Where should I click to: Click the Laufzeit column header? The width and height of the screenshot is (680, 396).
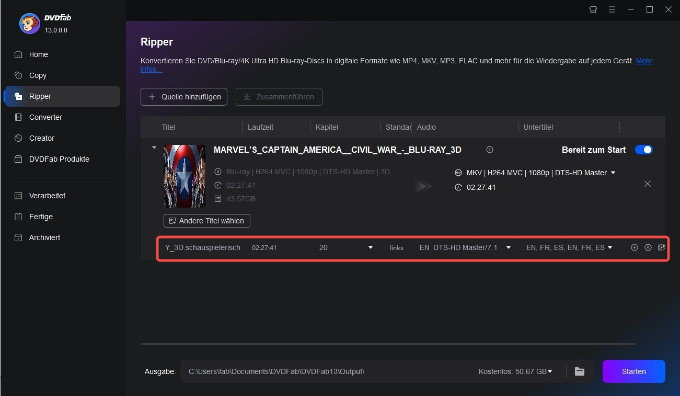tap(260, 127)
